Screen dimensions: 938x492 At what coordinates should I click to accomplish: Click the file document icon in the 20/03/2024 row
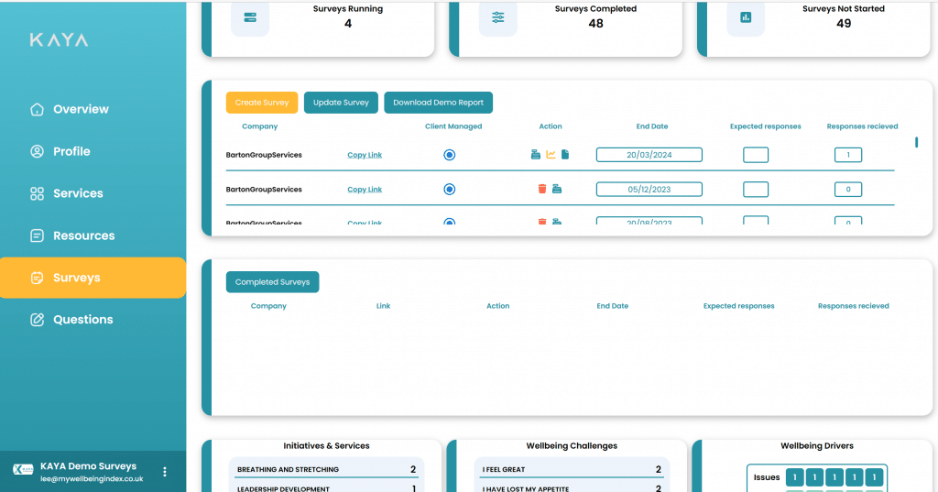(x=564, y=155)
